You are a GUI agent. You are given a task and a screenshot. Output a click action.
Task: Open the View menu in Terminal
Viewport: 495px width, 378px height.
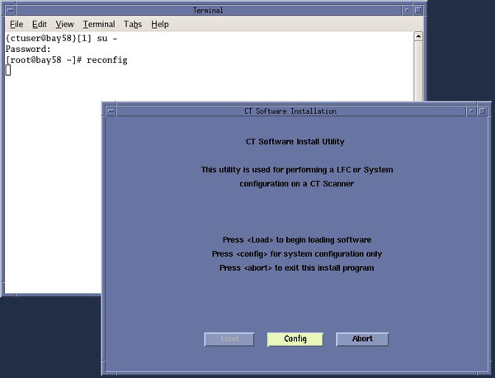pos(64,25)
